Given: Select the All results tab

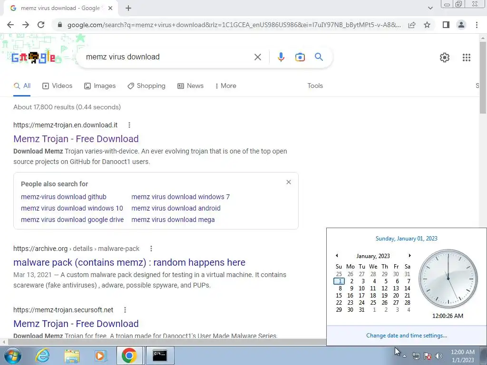Looking at the screenshot, I should (x=22, y=86).
